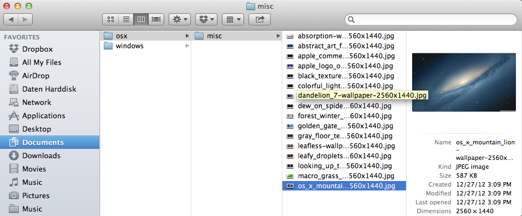This screenshot has width=522, height=216.
Task: Select the osx folder
Action: tap(145, 36)
